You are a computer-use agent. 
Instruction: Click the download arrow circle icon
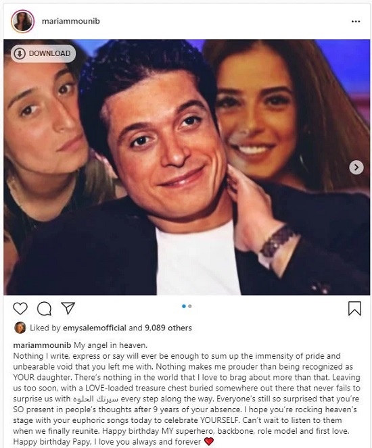point(20,53)
